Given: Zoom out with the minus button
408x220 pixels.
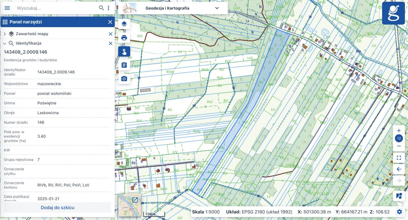Looking at the screenshot, I should [x=399, y=146].
